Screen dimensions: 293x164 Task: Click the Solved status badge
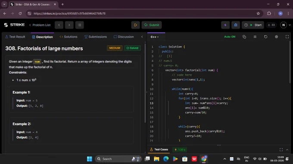pos(132,48)
